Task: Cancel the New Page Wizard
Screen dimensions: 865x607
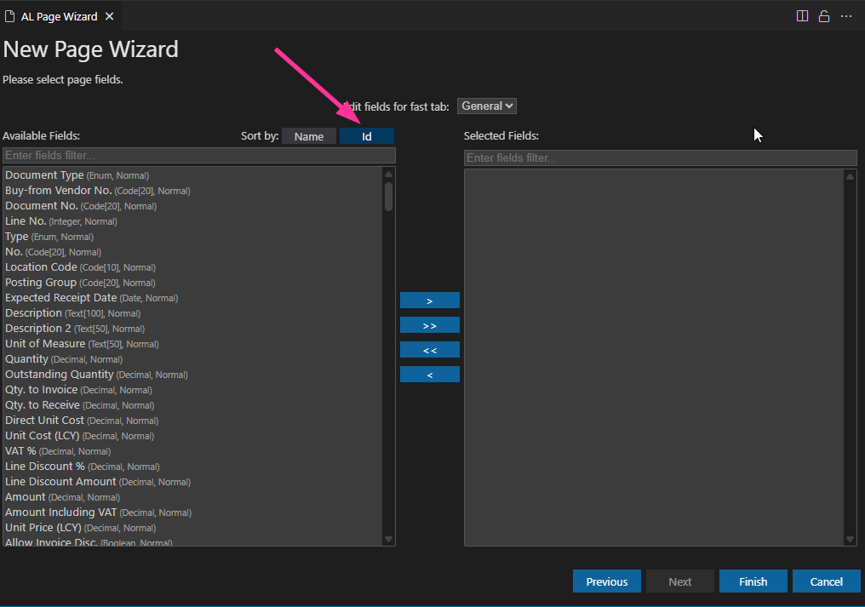Action: click(x=826, y=581)
